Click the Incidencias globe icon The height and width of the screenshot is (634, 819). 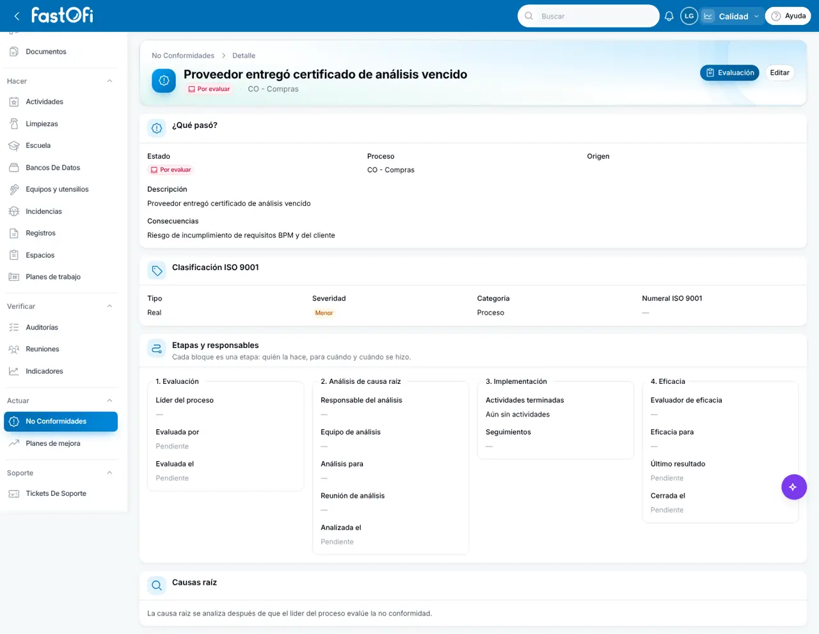point(14,211)
